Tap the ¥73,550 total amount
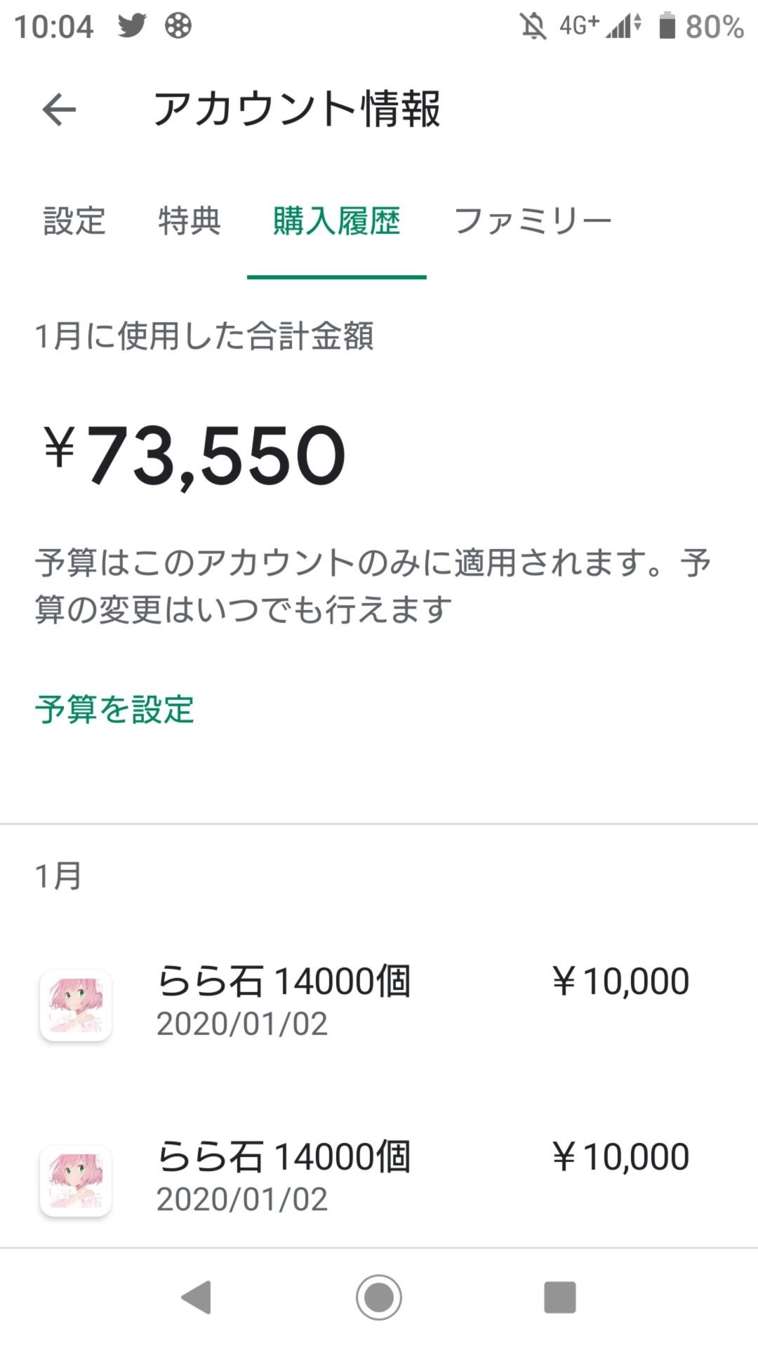Screen dimensions: 758x1348 [194, 456]
